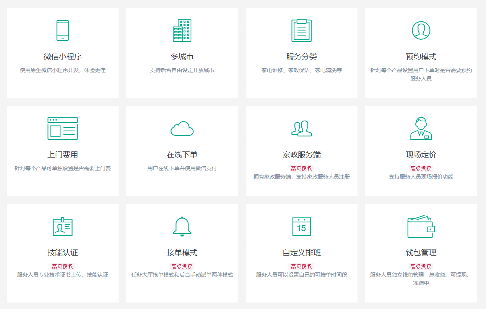Click the 高级授权 badge under 钱包管理
Screen dimensions: 486x309
coord(421,267)
